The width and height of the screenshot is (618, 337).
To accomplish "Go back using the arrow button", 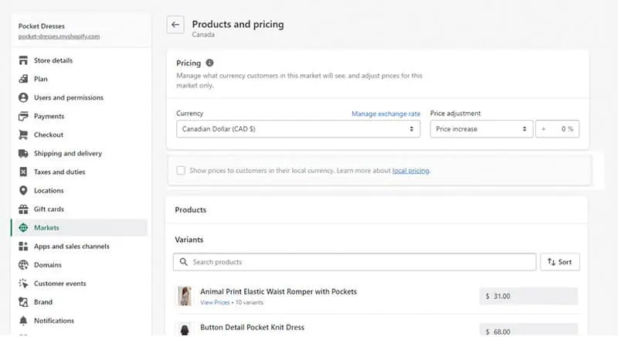I will [x=175, y=25].
